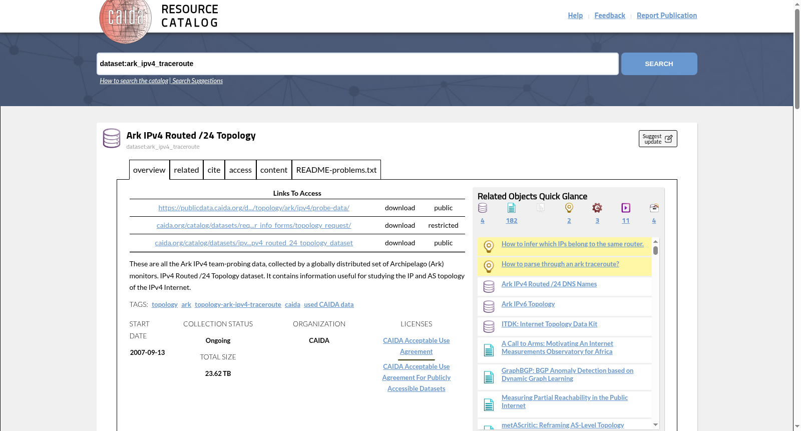
Task: Select the content tab
Action: coord(274,170)
